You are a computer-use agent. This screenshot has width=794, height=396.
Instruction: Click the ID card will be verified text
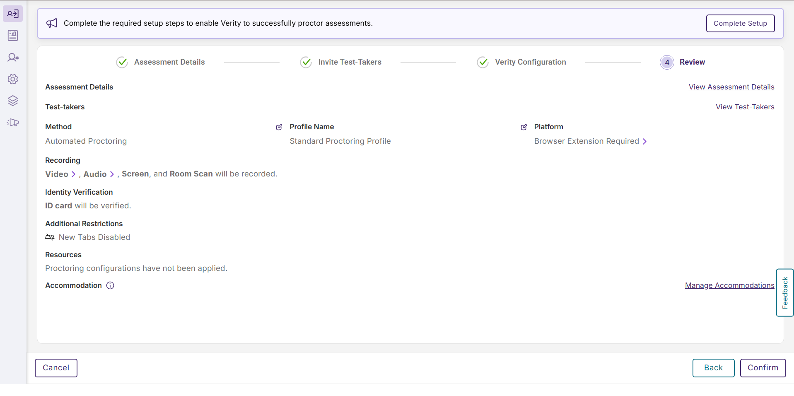pyautogui.click(x=88, y=206)
